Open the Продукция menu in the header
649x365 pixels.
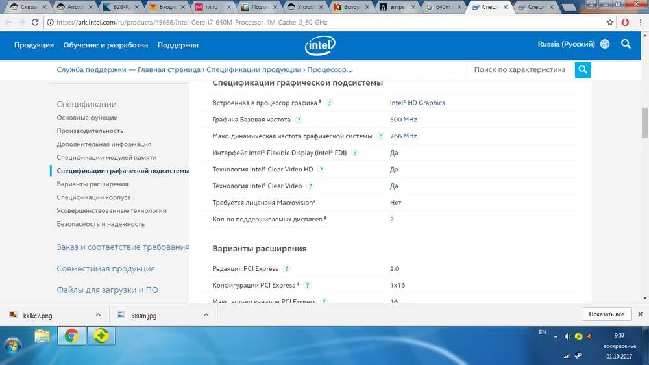click(x=34, y=45)
